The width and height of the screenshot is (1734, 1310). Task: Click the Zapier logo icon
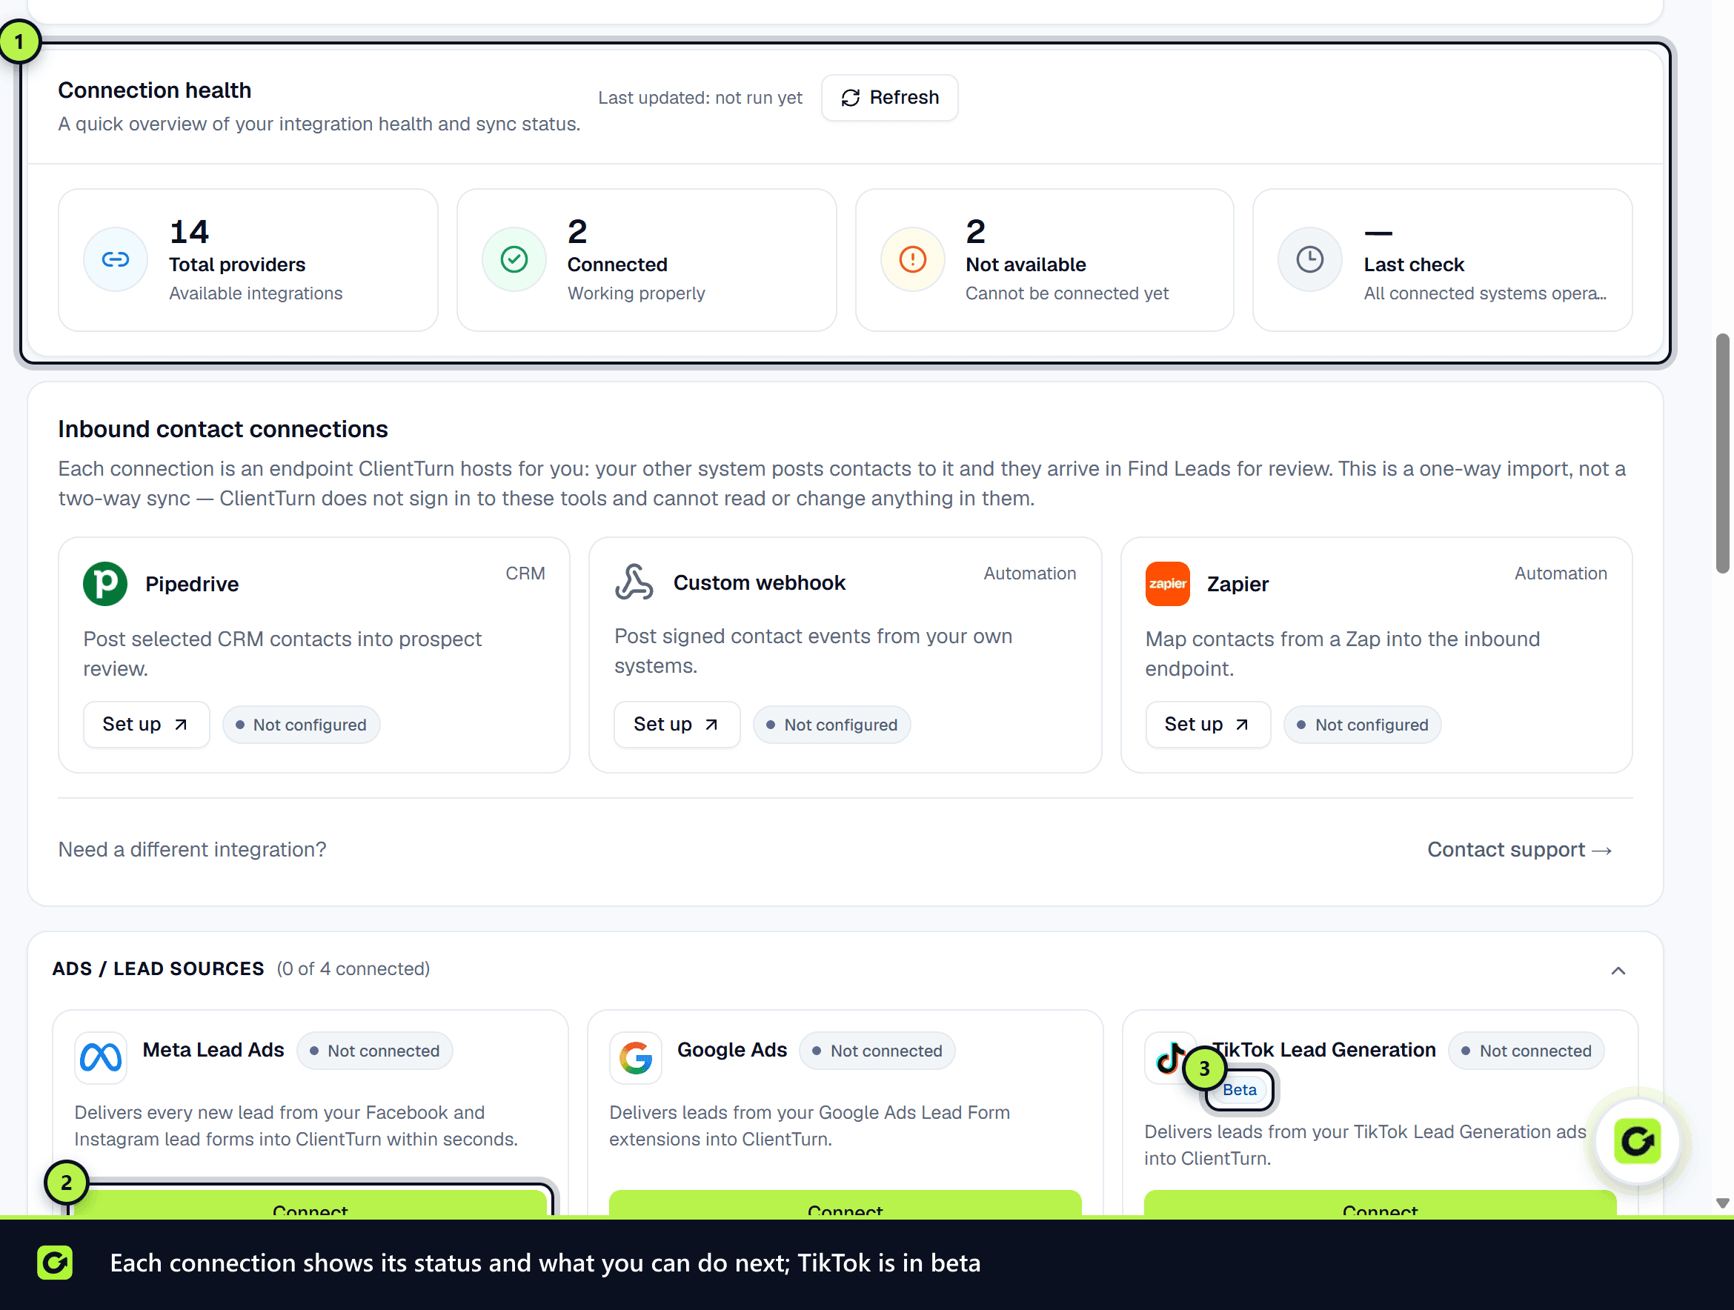coord(1167,583)
